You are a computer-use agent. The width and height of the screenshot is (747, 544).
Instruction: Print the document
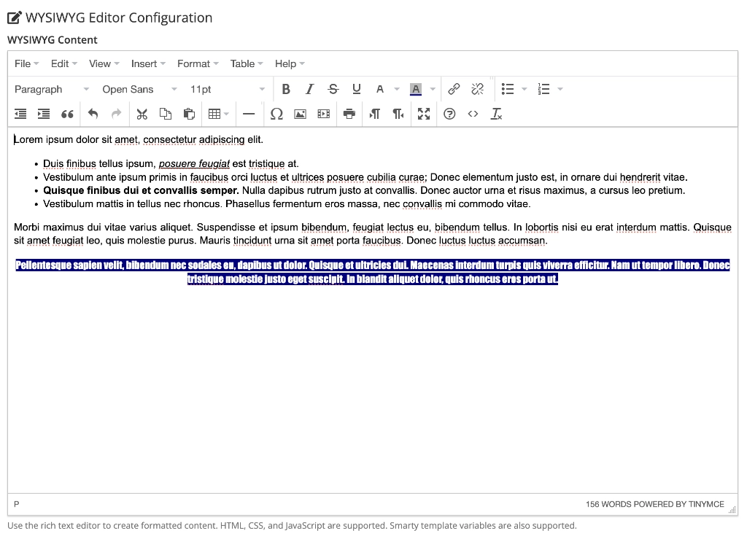347,114
